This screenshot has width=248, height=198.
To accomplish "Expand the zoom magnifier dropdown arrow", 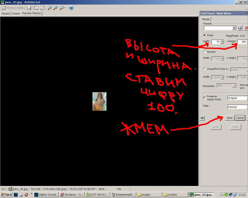I will pyautogui.click(x=65, y=8).
